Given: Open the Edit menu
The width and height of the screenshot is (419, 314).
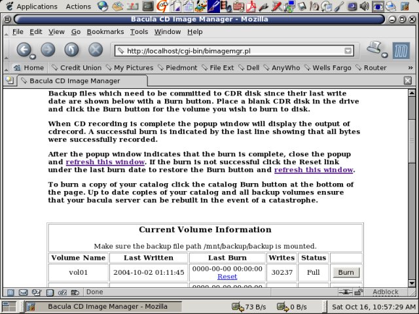Looking at the screenshot, I should tap(36, 32).
